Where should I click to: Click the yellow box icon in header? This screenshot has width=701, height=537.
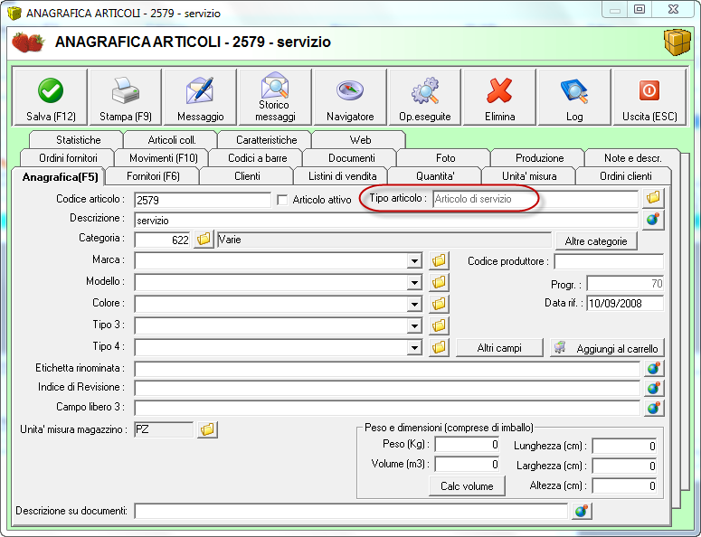[x=677, y=42]
